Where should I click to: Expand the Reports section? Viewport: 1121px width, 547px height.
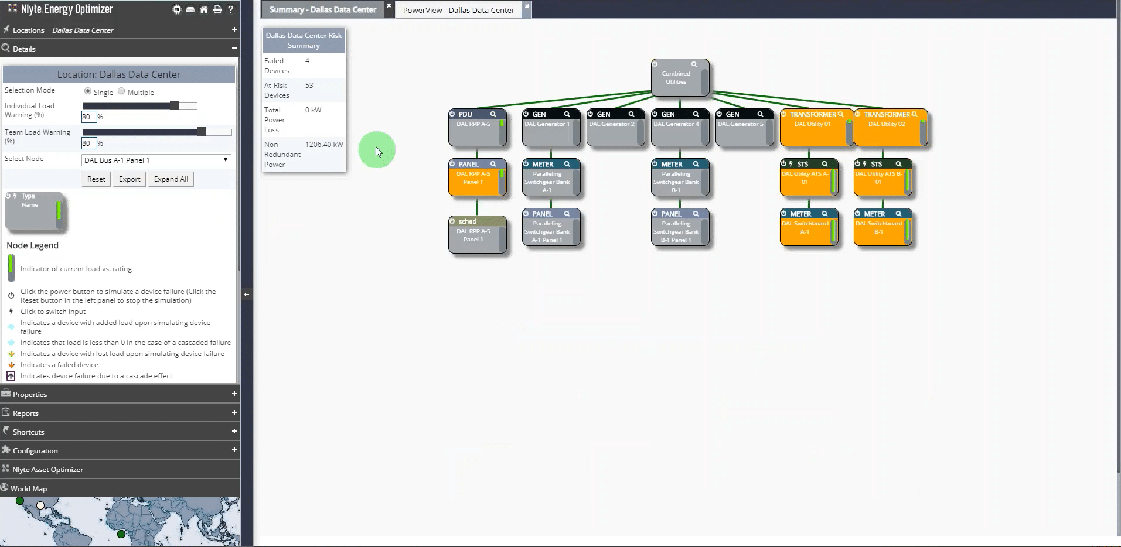[233, 413]
